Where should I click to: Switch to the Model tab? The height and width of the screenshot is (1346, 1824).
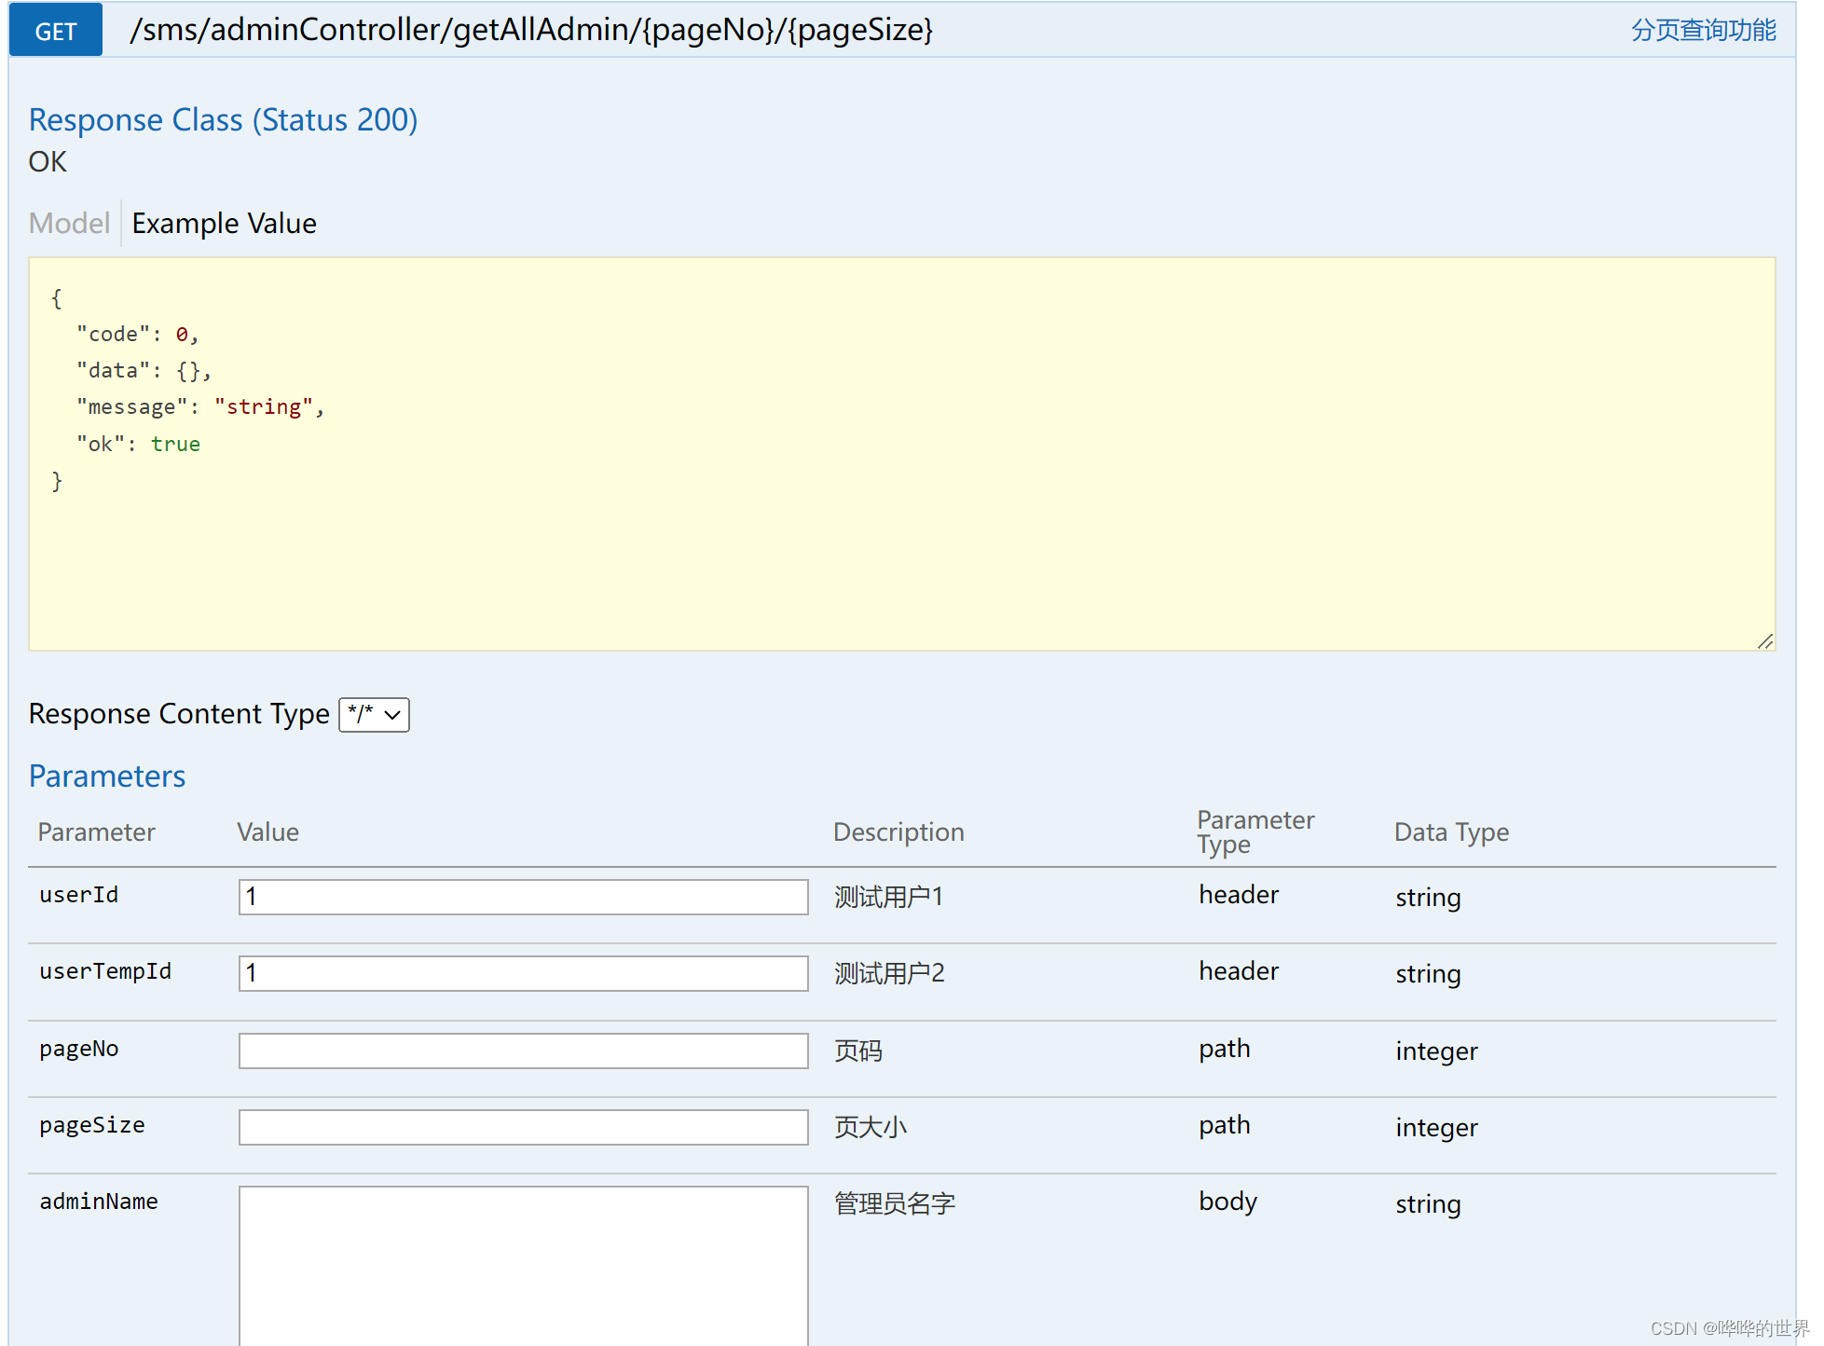(x=69, y=224)
